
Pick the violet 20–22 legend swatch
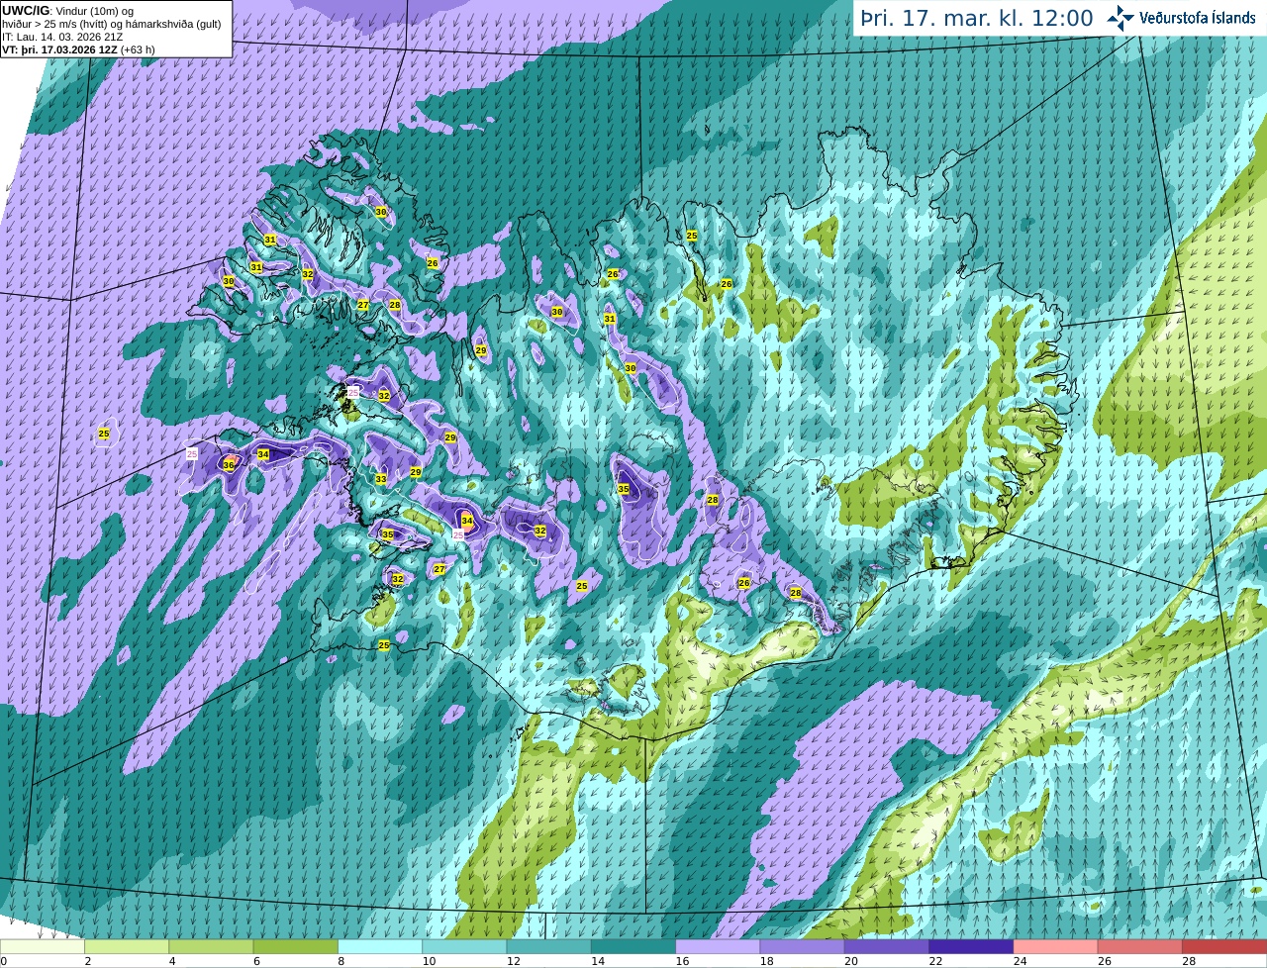[x=886, y=947]
